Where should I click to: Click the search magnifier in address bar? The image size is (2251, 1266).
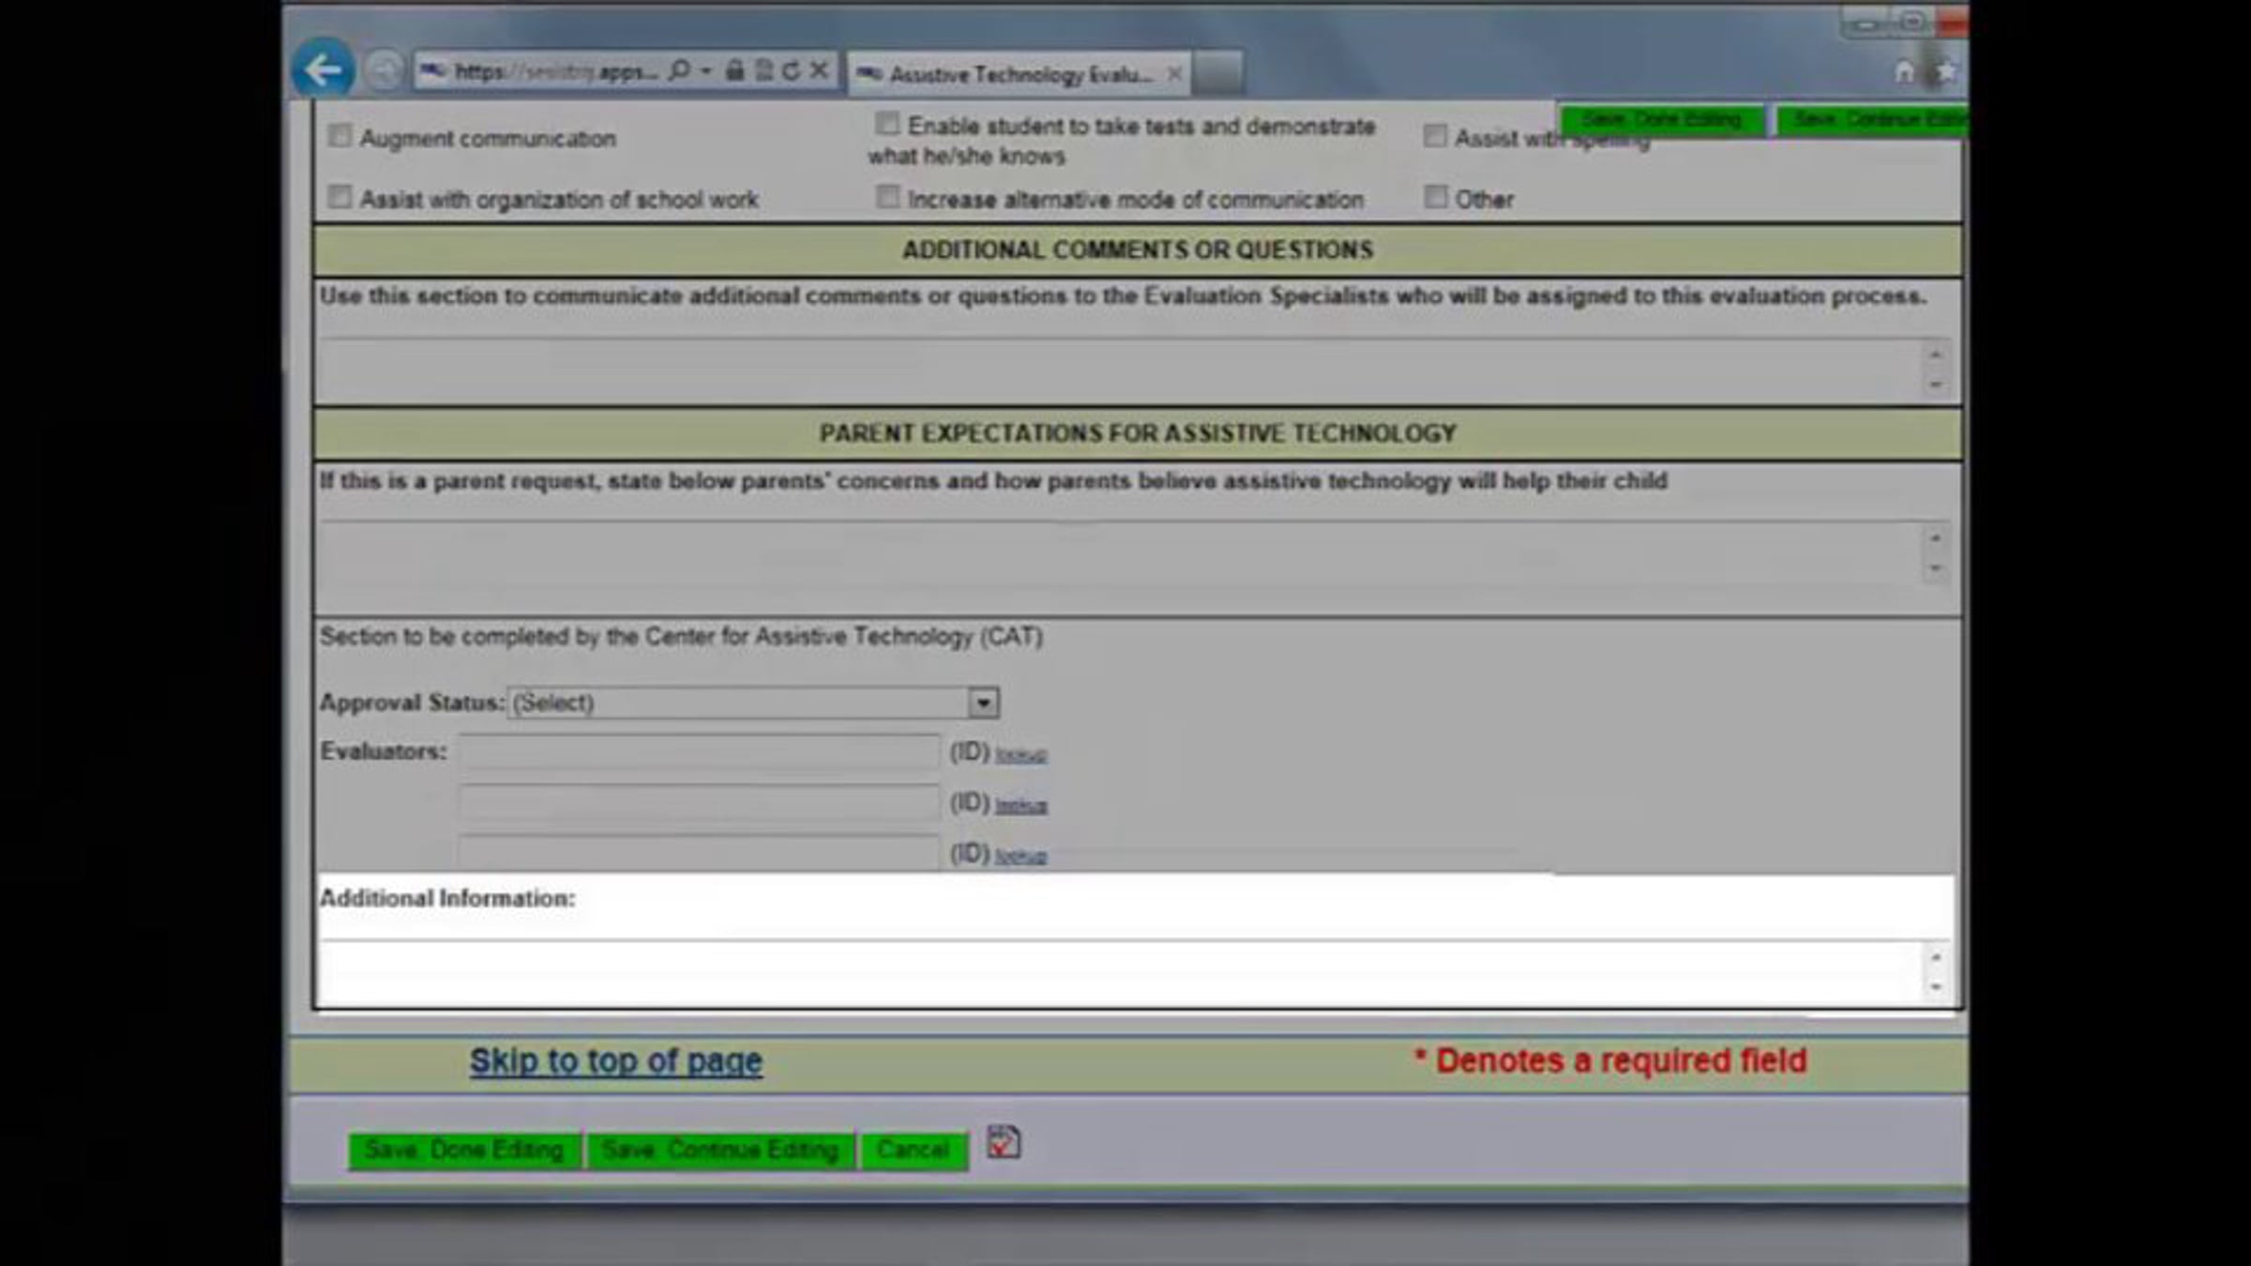(680, 70)
